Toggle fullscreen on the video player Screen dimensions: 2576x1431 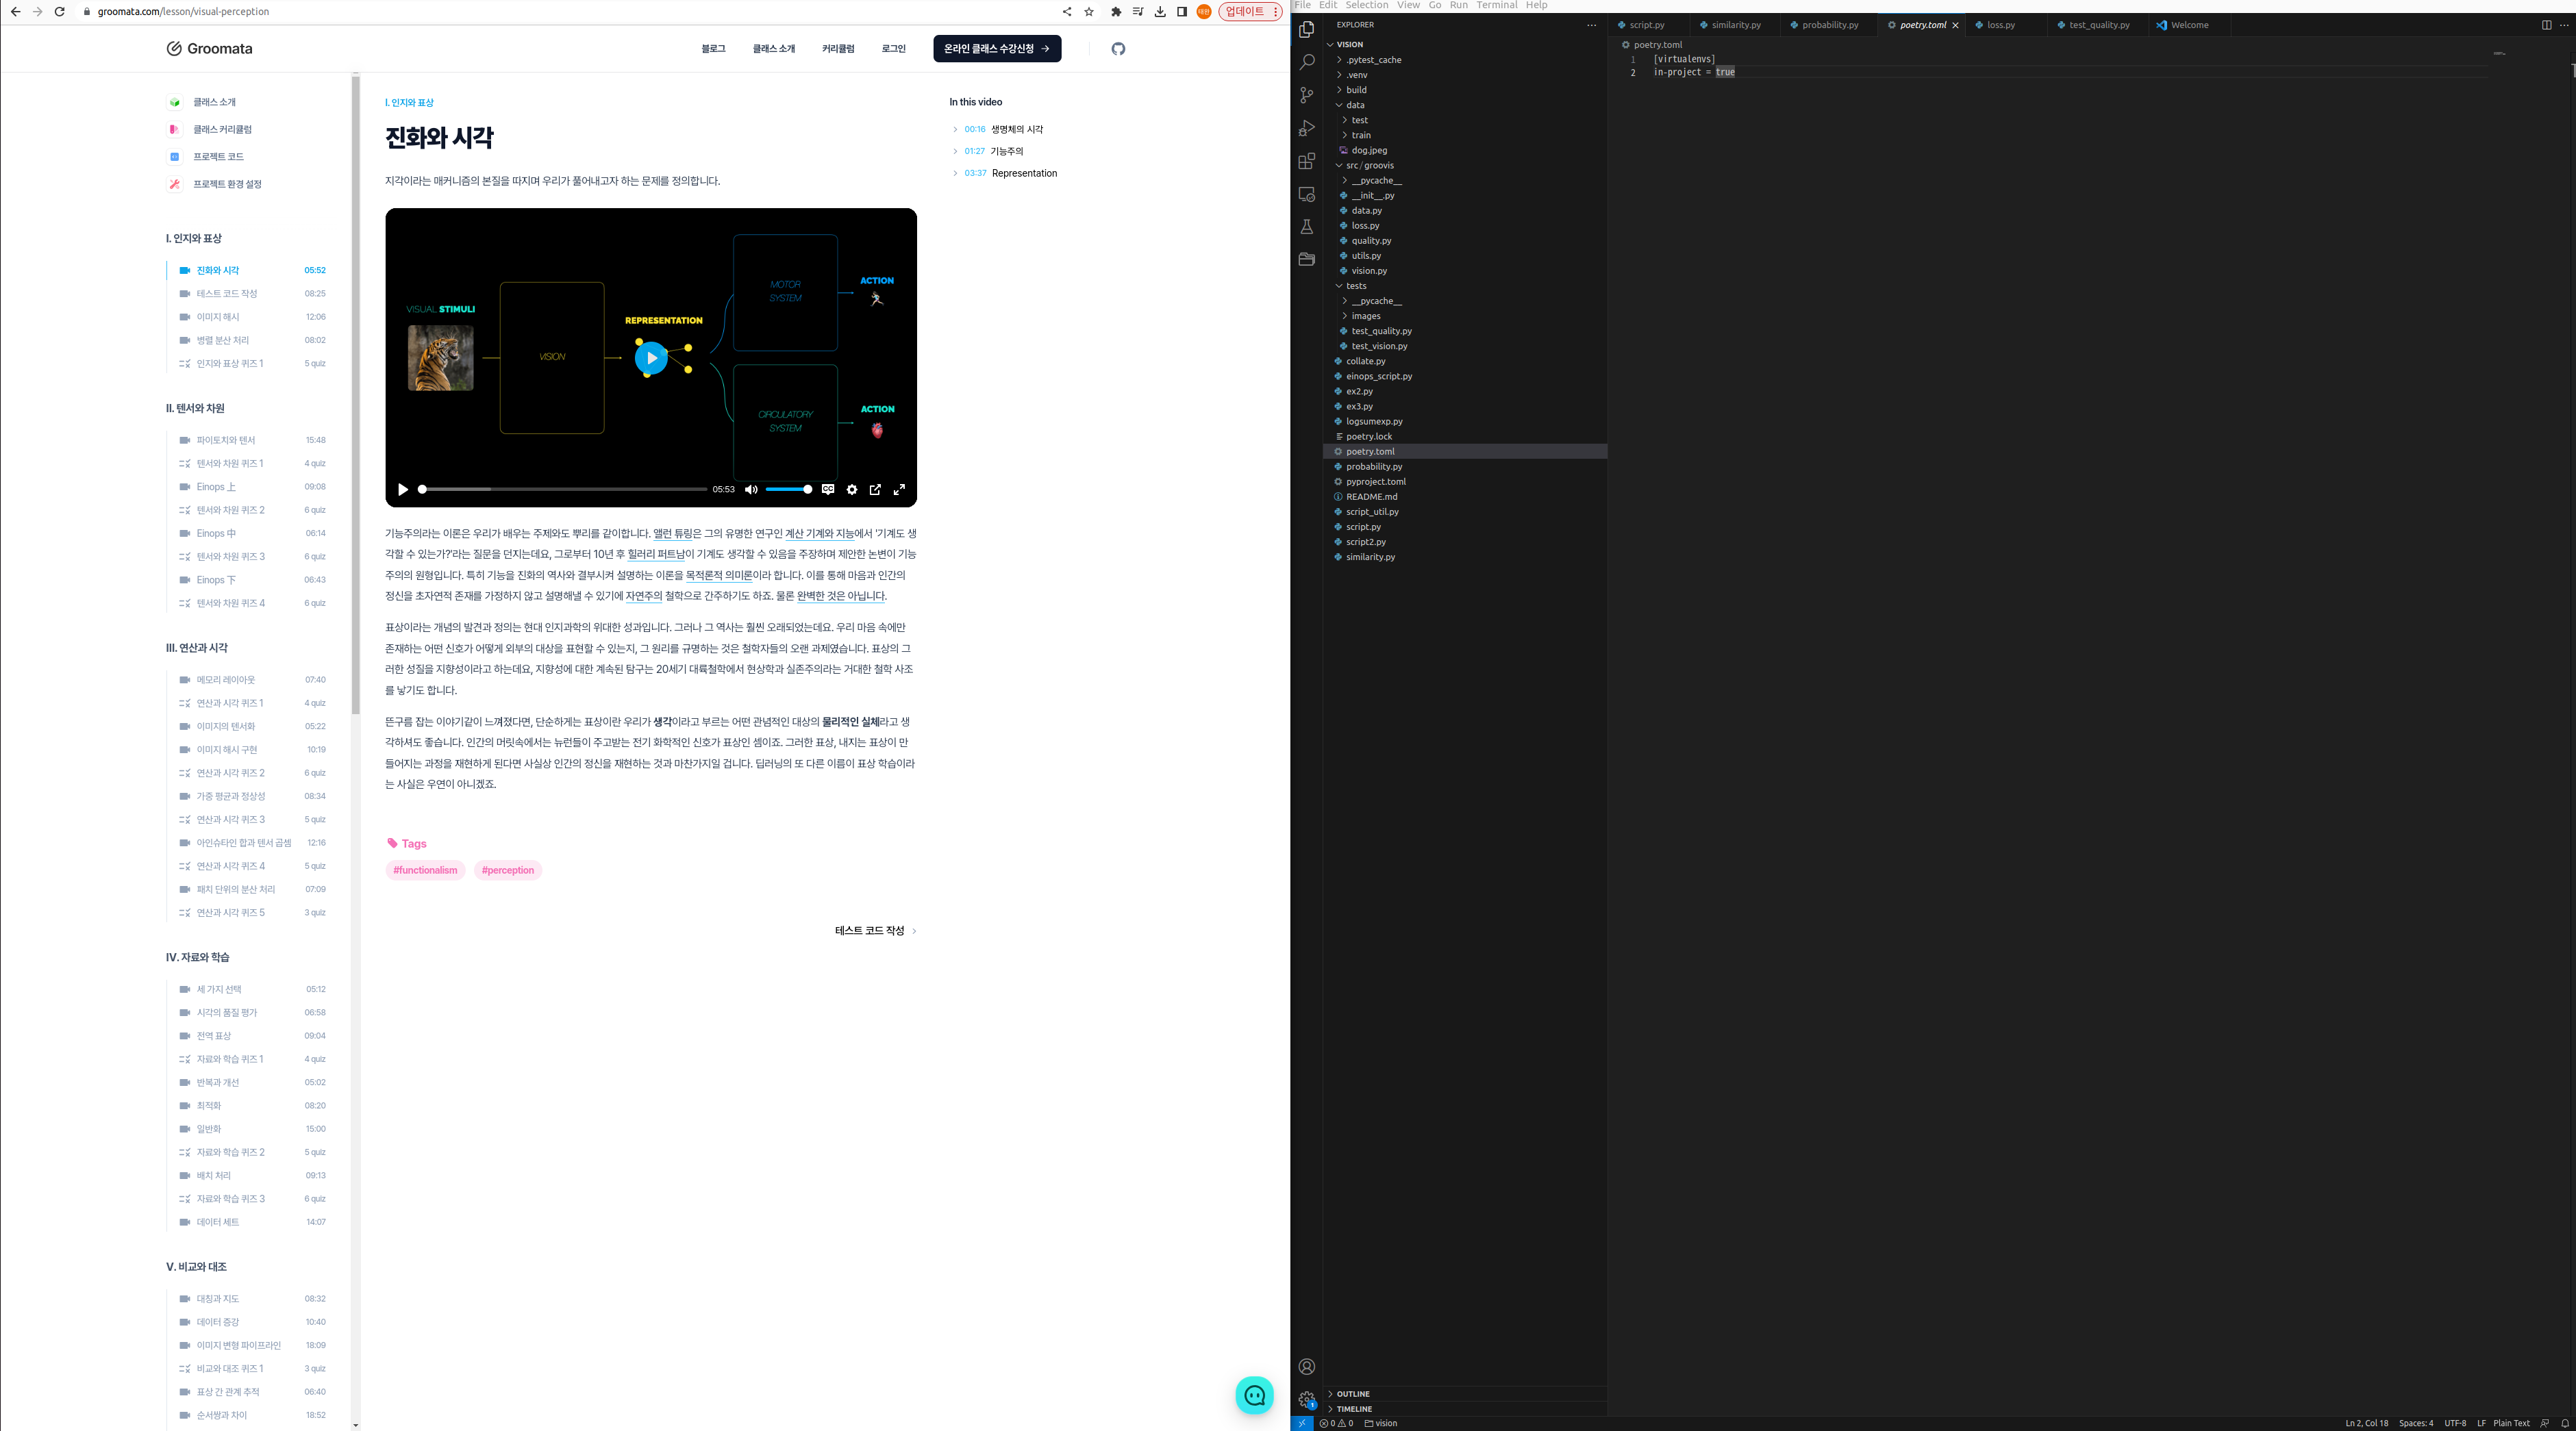tap(899, 490)
